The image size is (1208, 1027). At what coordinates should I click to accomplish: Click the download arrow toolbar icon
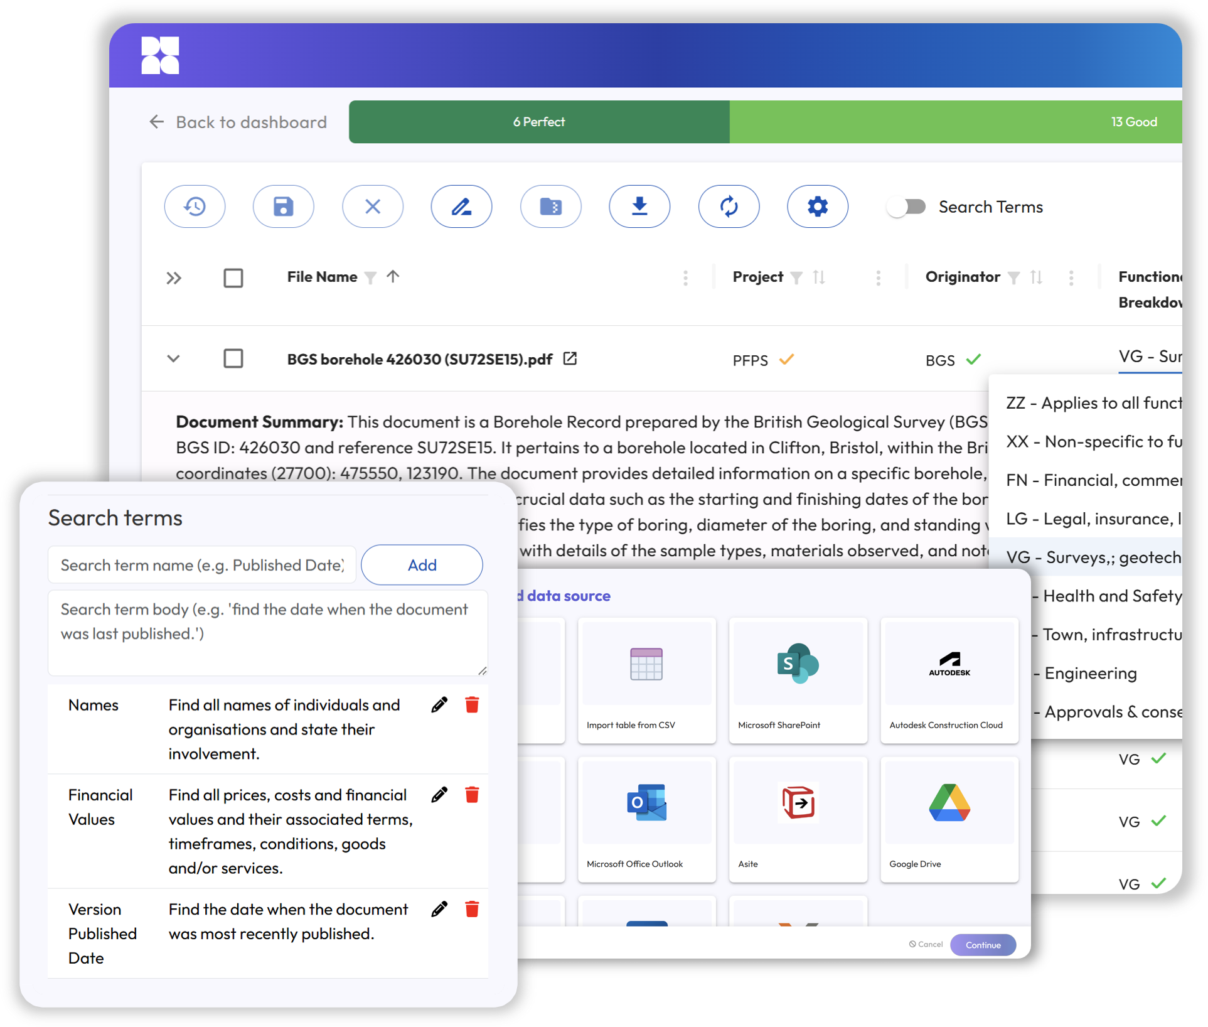coord(639,207)
